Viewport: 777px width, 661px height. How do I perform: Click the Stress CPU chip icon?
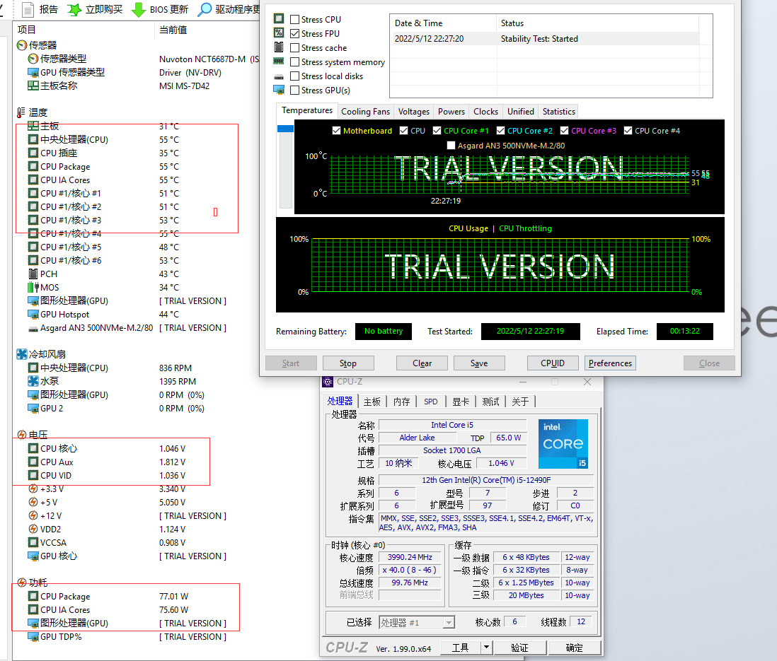click(x=279, y=19)
